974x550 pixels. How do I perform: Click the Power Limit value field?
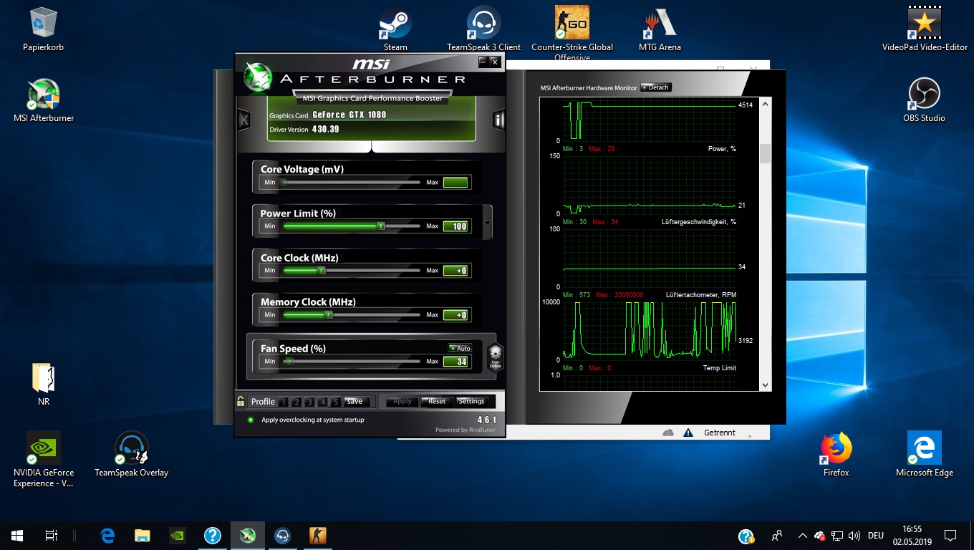(x=455, y=226)
